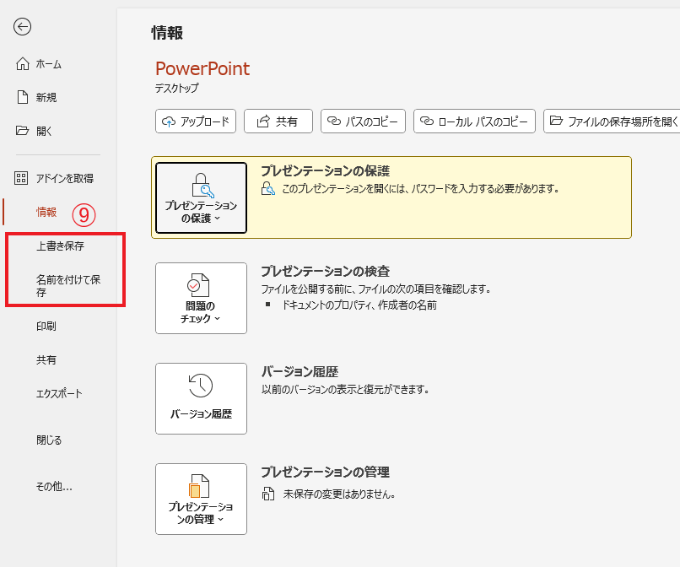The image size is (680, 567).
Task: Click the 共有 button with share icon
Action: (278, 121)
